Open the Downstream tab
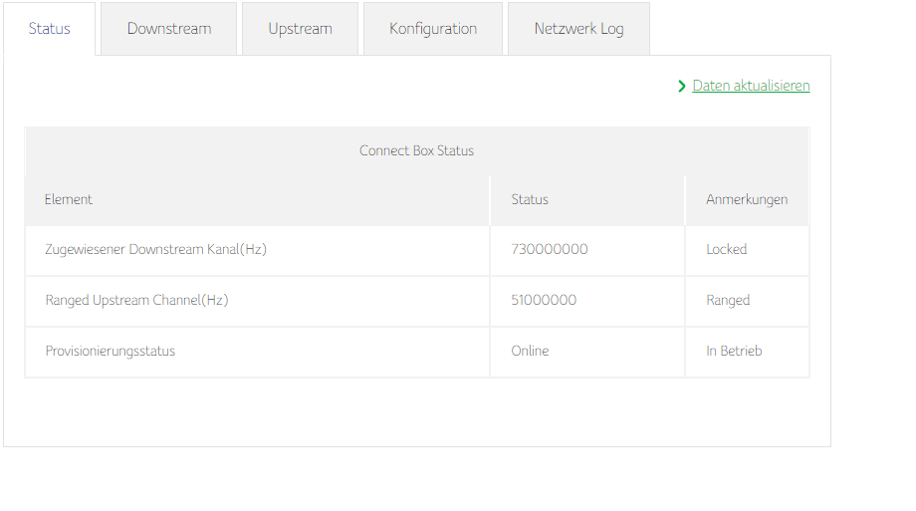 tap(169, 29)
